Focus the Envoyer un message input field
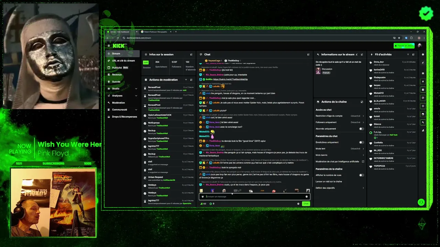440x247 pixels. pos(254,197)
